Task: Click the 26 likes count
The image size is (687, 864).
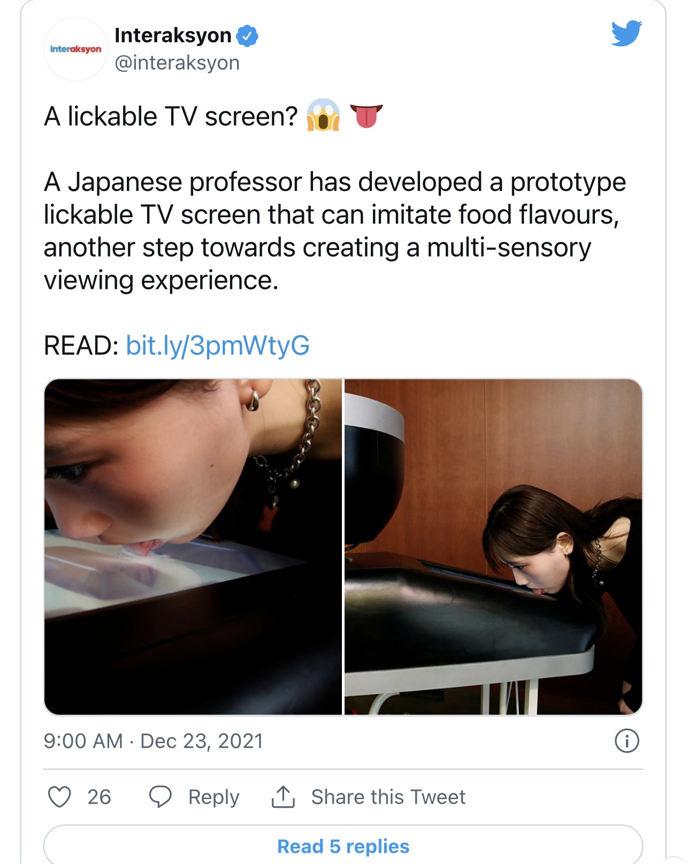Action: [x=99, y=797]
